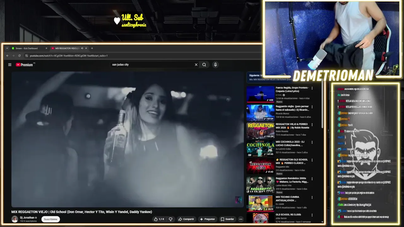Click the address bar URL
Image resolution: width=404 pixels, height=227 pixels.
point(68,56)
